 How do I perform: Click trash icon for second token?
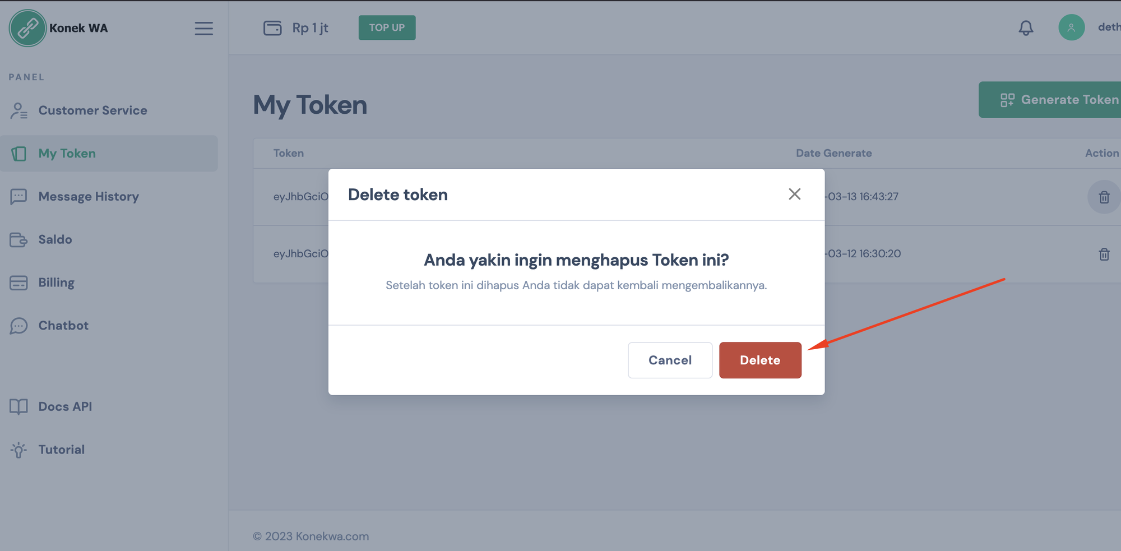(x=1104, y=254)
